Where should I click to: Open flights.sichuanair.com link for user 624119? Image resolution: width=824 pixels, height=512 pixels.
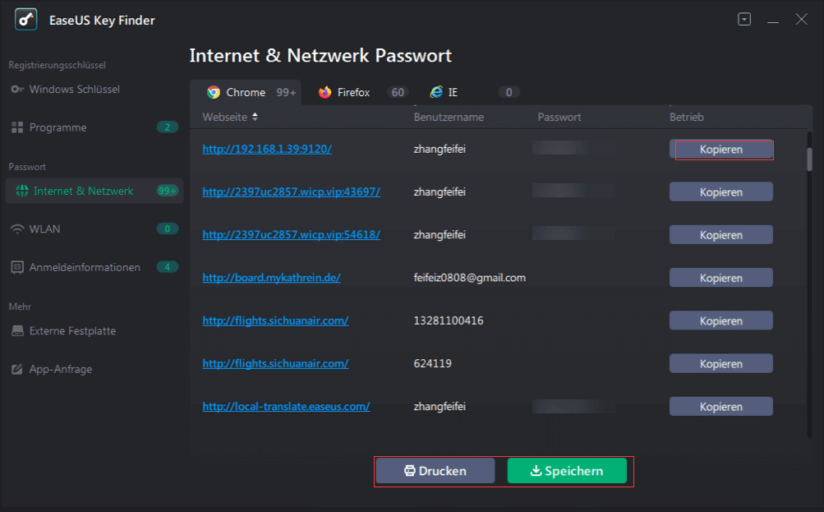pos(275,363)
